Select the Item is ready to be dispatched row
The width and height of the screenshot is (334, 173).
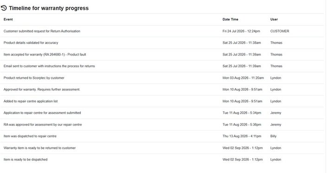162,160
